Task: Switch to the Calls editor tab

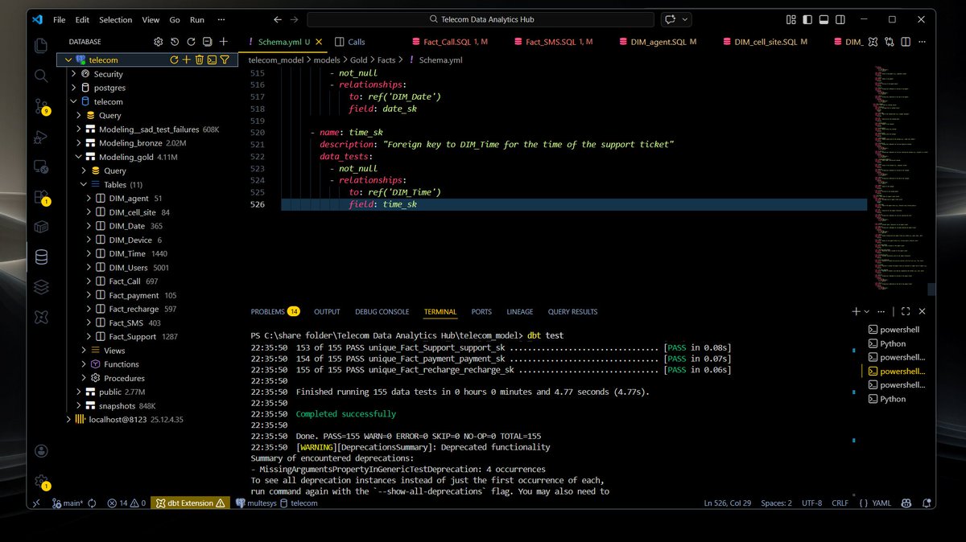Action: coord(349,42)
